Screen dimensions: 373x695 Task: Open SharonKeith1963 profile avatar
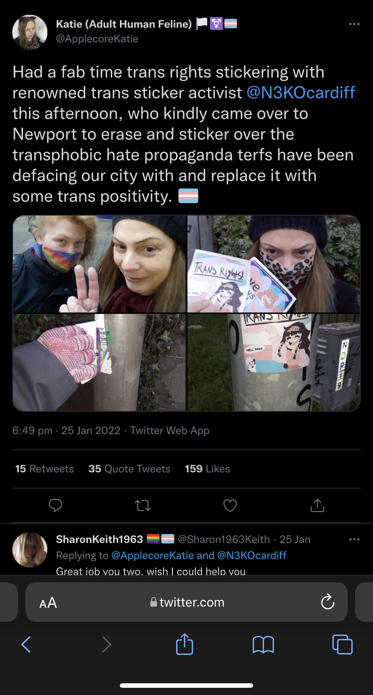tap(30, 550)
